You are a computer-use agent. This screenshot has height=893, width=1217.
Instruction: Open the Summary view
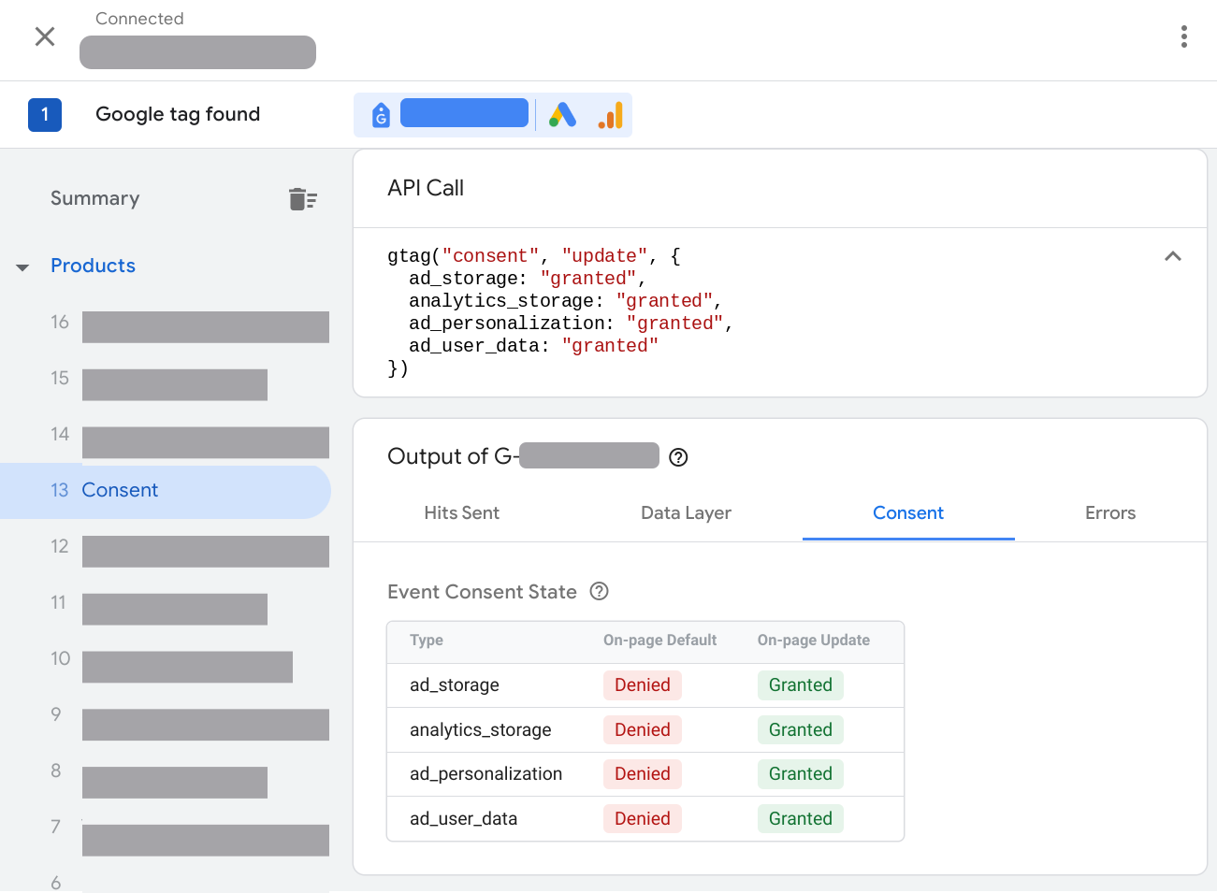(x=94, y=198)
